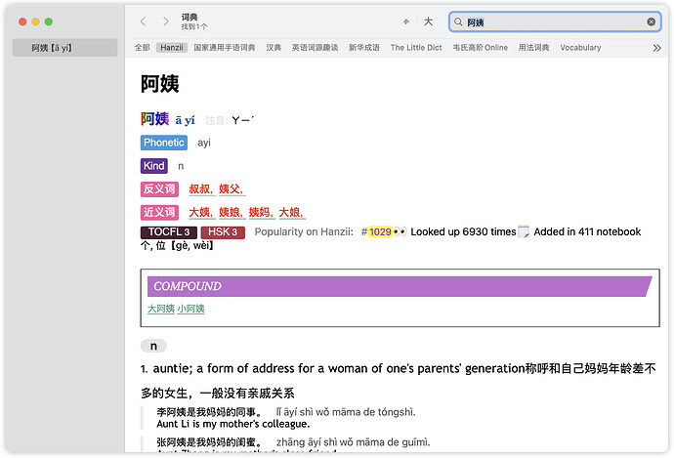This screenshot has height=458, width=674.
Task: Close the window with red button
Action: pyautogui.click(x=22, y=21)
